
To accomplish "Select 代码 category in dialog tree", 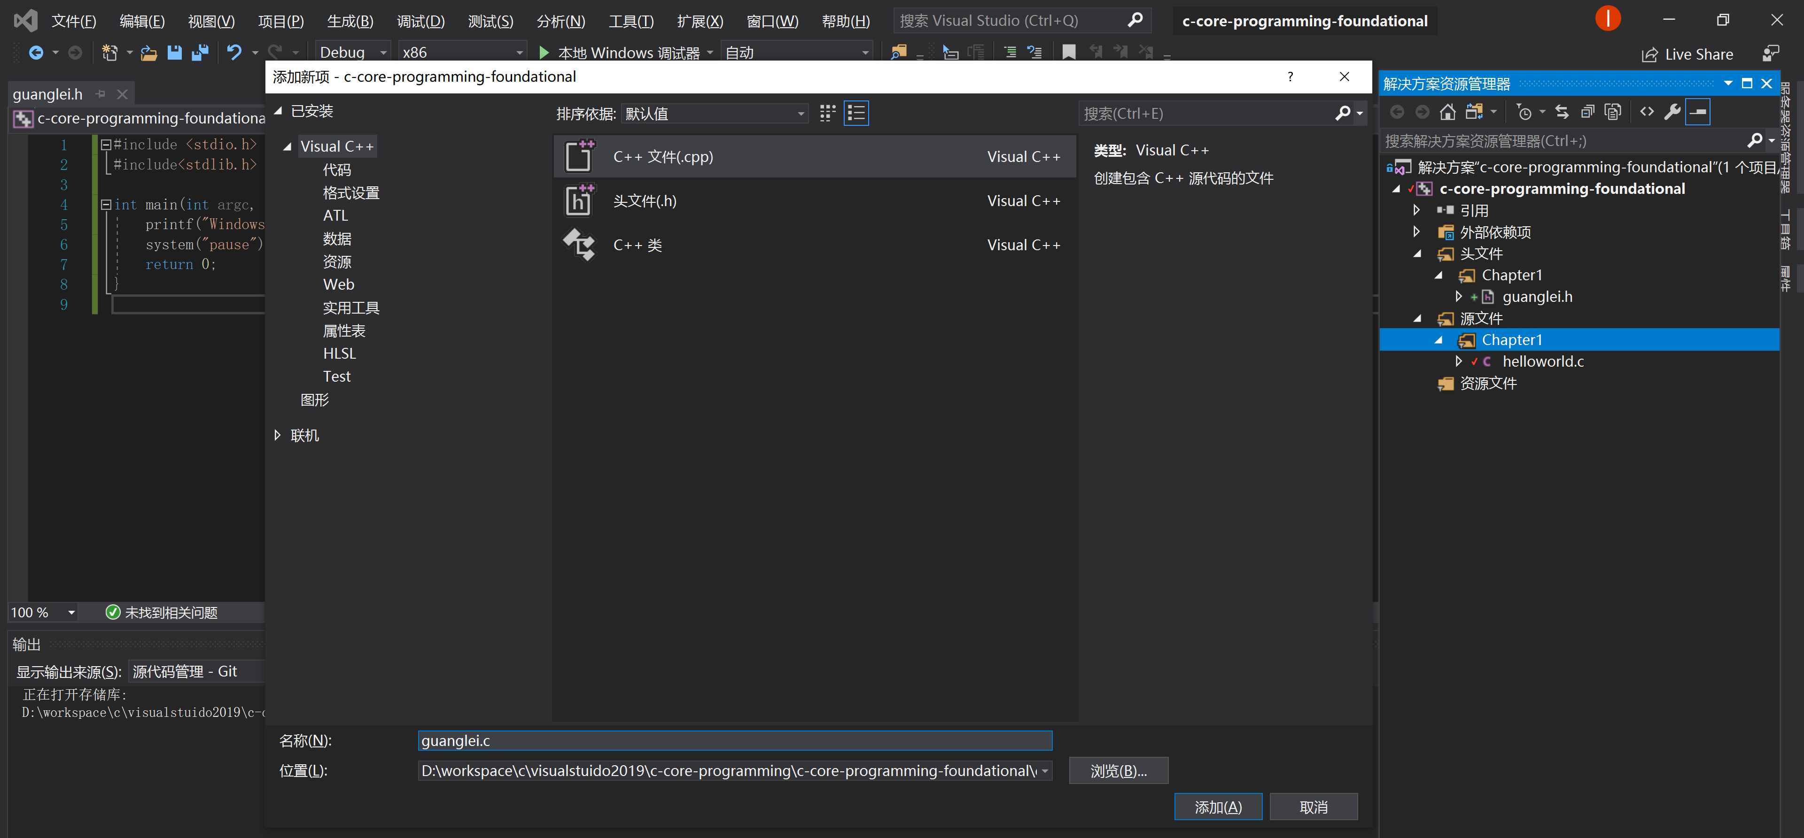I will pyautogui.click(x=337, y=169).
